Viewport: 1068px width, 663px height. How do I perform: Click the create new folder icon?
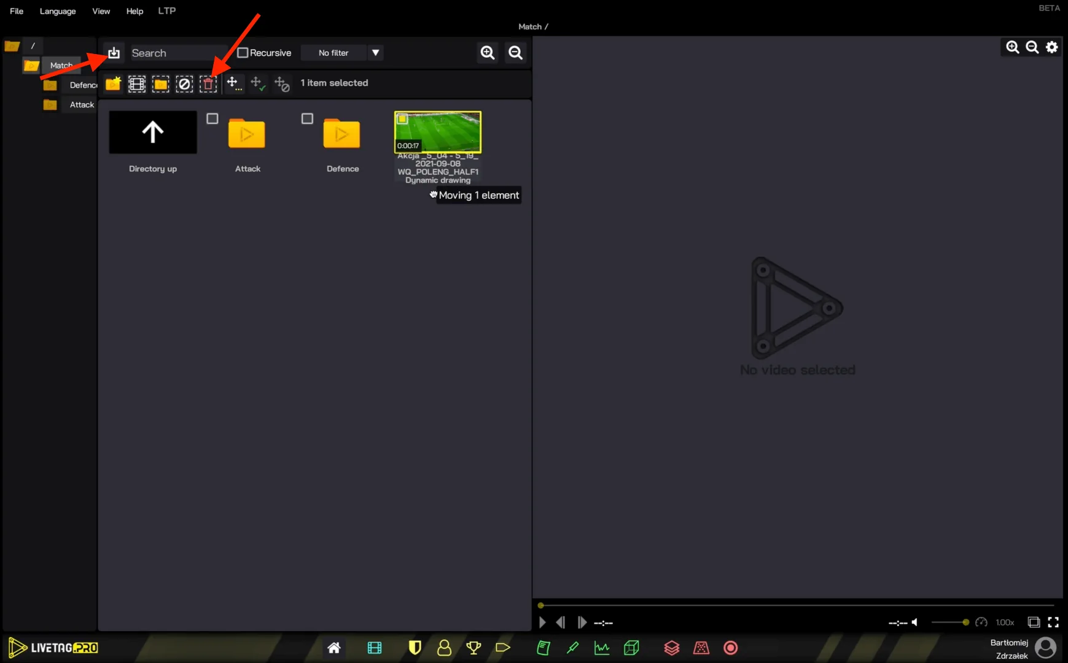click(112, 83)
